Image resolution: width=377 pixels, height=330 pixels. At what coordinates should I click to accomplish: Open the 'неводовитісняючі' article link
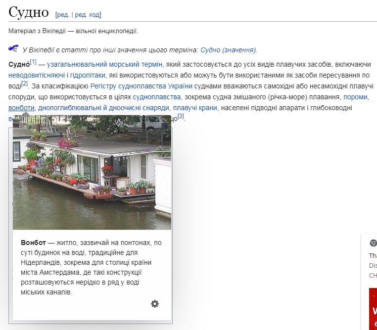(x=37, y=75)
